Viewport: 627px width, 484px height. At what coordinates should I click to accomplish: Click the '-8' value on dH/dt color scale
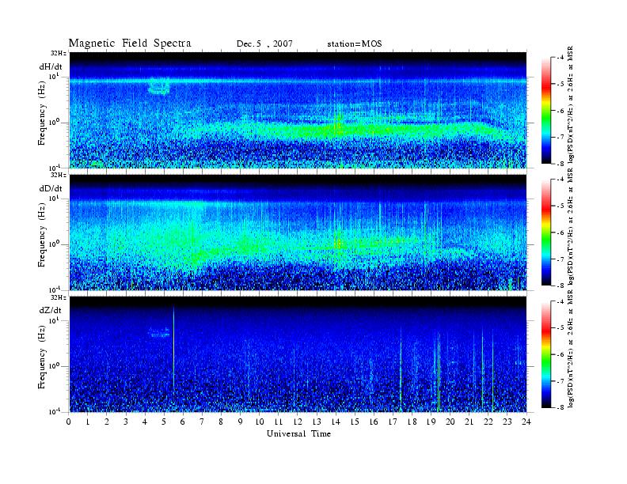(x=561, y=164)
